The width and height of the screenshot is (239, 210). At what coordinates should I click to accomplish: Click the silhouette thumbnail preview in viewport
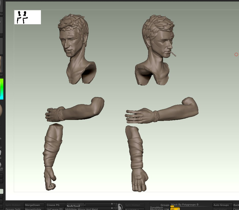pos(27,17)
